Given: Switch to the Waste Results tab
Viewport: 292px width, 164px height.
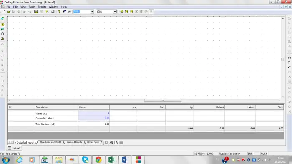Looking at the screenshot, I should [74, 142].
